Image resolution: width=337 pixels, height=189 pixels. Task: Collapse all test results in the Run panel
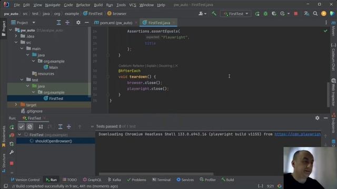pyautogui.click(x=69, y=127)
